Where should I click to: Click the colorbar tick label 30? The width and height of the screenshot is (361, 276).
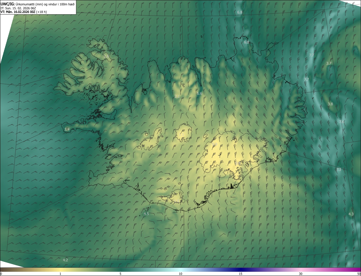(x=301, y=274)
